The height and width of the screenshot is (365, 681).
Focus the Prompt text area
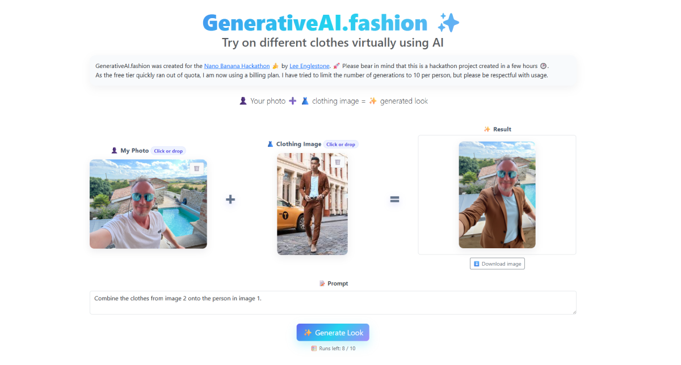point(333,303)
